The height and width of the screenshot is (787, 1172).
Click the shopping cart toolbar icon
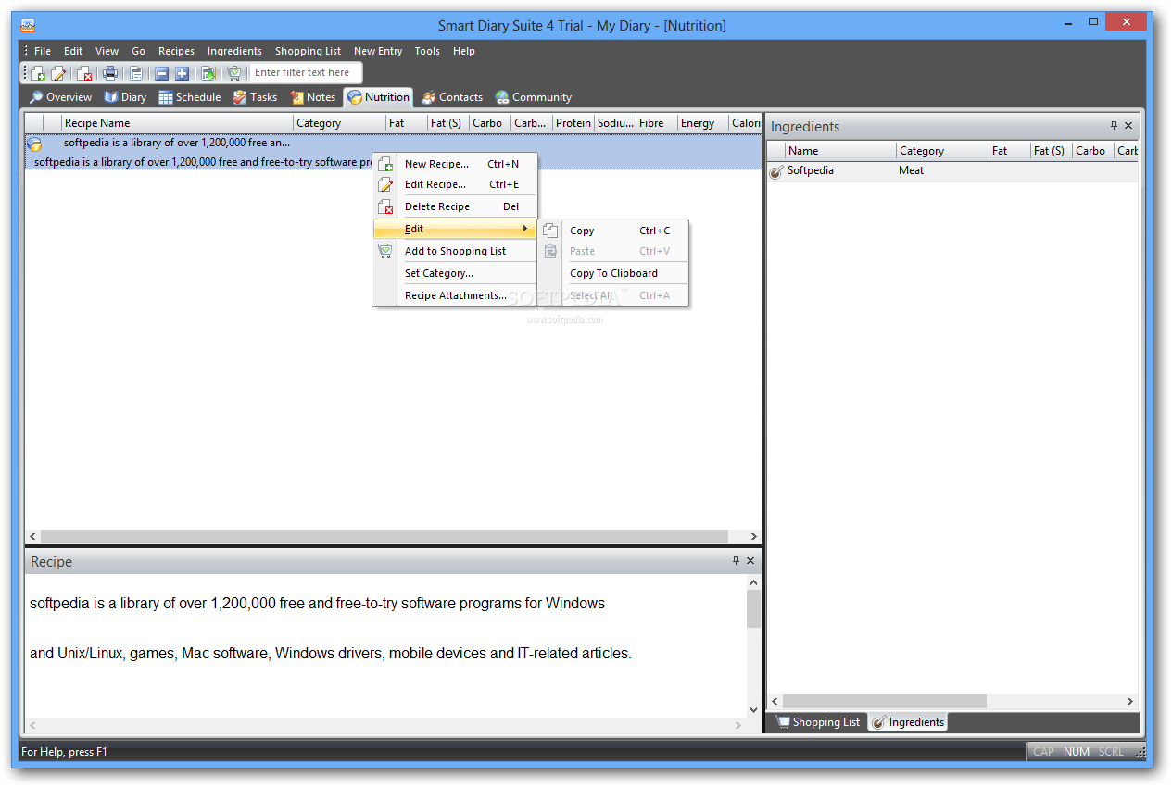coord(234,73)
